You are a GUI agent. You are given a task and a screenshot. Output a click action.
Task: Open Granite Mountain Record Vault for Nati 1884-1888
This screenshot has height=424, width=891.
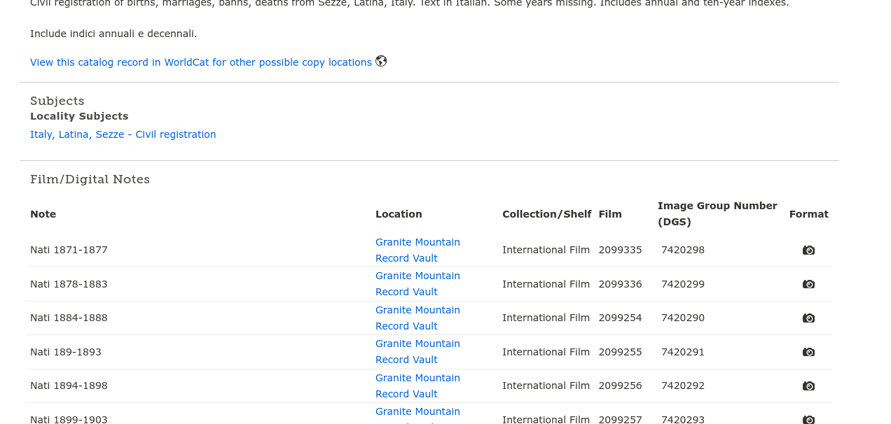coord(417,318)
